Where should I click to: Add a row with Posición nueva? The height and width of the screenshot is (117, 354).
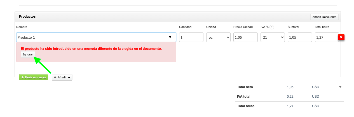[x=34, y=77]
